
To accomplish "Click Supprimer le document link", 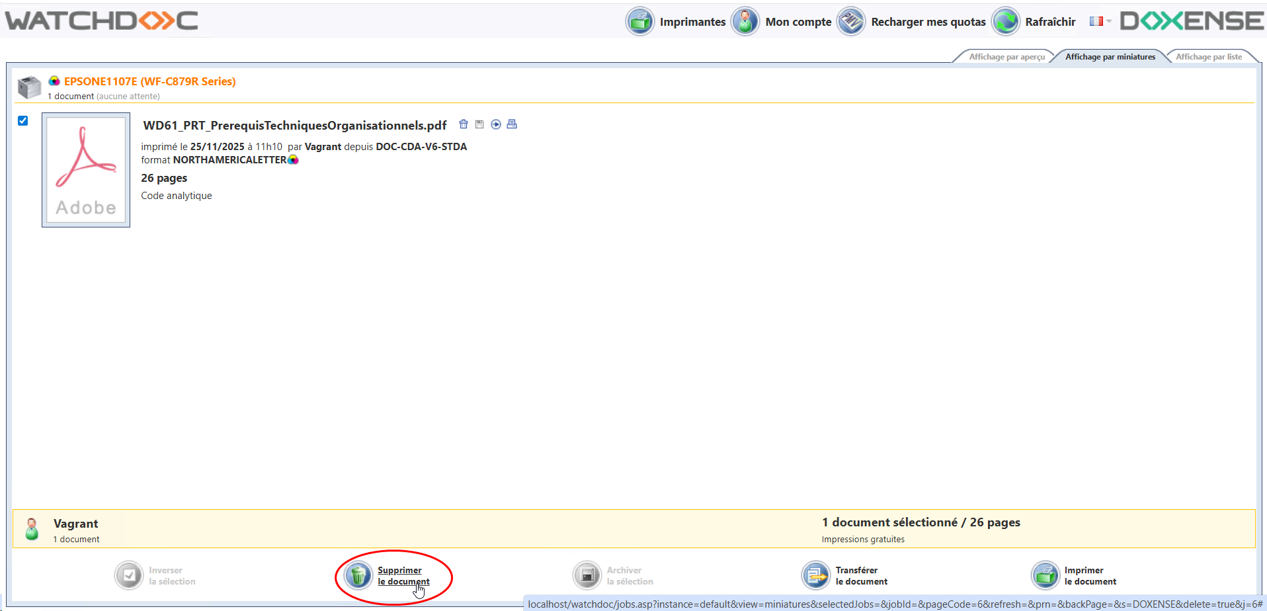I will pyautogui.click(x=403, y=576).
